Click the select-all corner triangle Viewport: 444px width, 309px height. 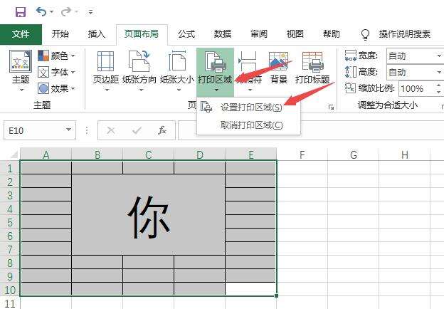[14, 154]
